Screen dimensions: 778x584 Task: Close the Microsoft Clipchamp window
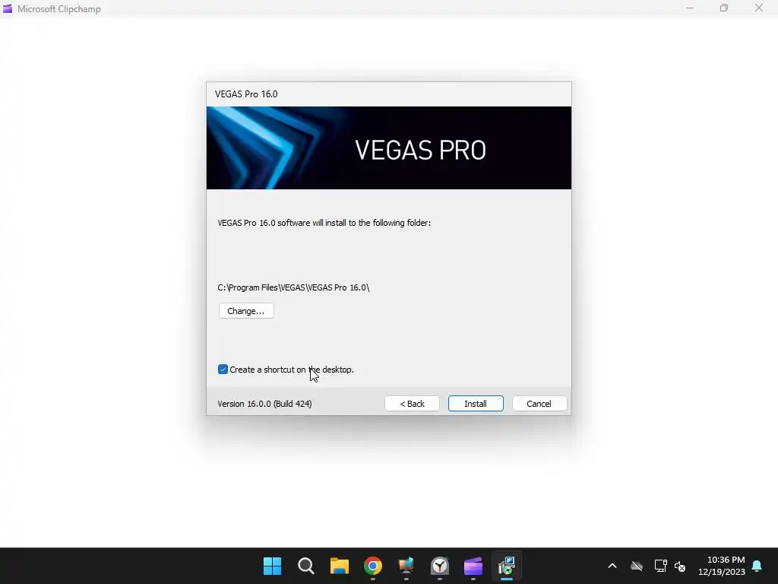[759, 8]
